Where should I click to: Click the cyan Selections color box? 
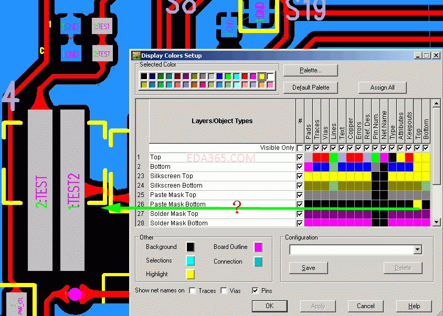point(191,260)
